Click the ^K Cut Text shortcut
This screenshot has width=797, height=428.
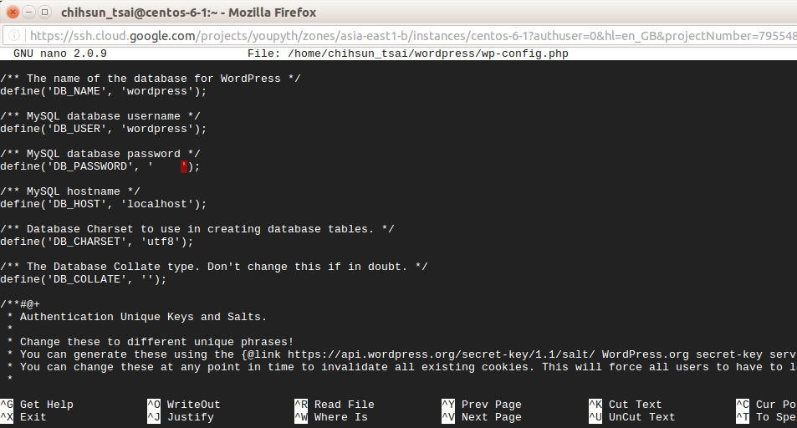[x=626, y=405]
